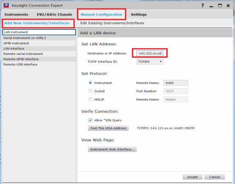Pick Remote USB interface entry

[x=39, y=64]
